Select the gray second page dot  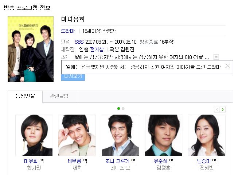[123, 108]
